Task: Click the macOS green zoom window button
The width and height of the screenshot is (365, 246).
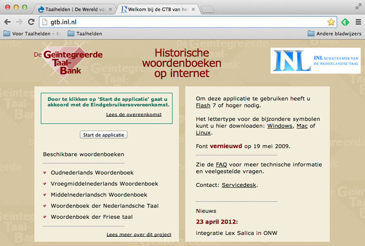Action: coord(24,7)
